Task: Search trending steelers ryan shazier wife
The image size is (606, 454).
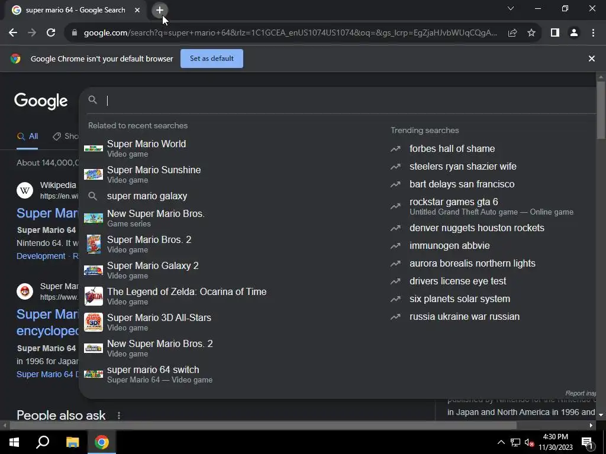Action: click(x=463, y=166)
